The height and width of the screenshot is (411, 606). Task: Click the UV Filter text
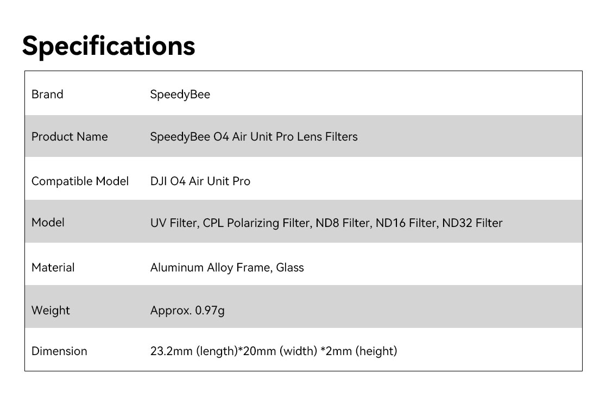click(x=173, y=223)
